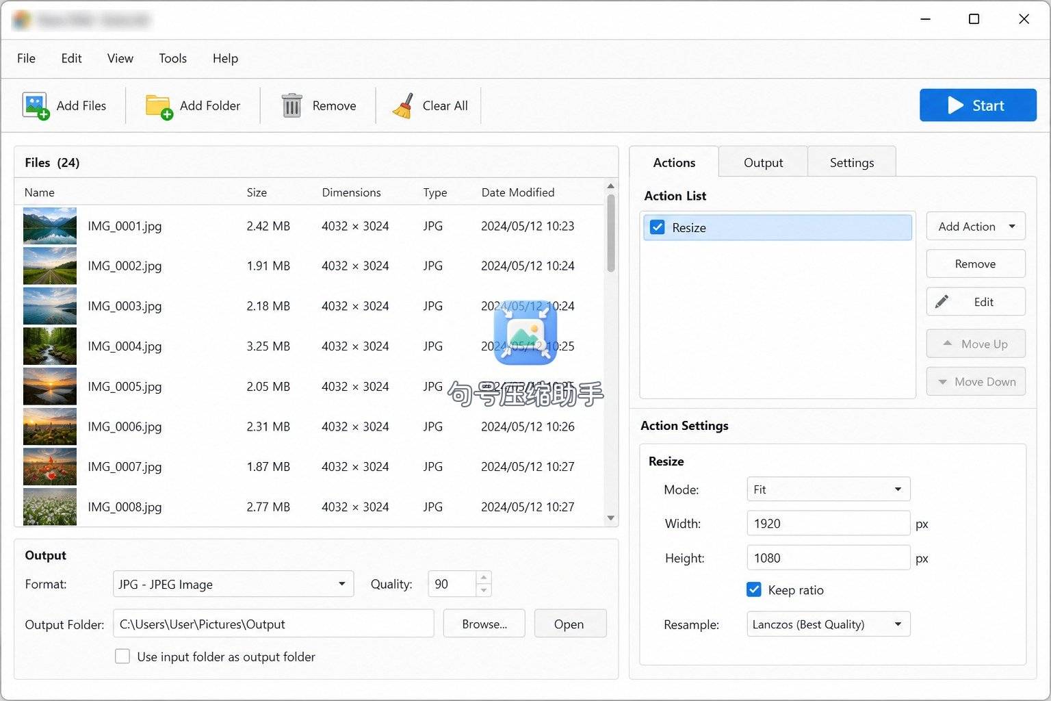Image resolution: width=1051 pixels, height=701 pixels.
Task: Switch to the Output tab
Action: 763,162
